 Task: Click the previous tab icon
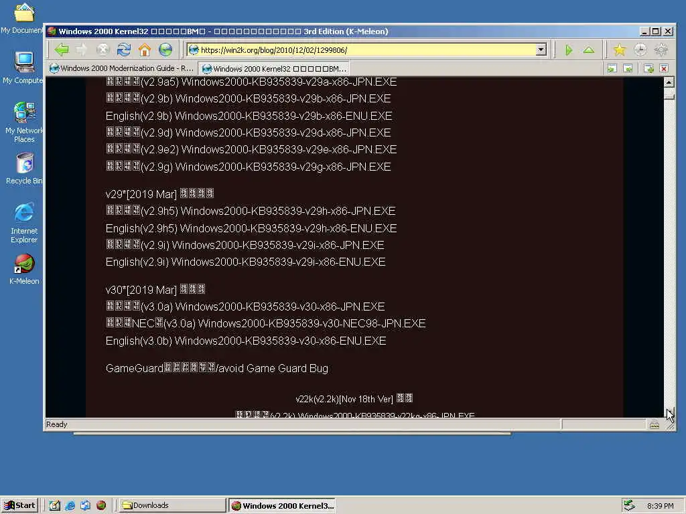tap(612, 69)
